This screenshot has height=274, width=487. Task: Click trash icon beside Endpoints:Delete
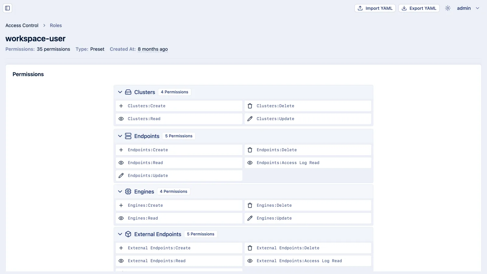point(250,150)
